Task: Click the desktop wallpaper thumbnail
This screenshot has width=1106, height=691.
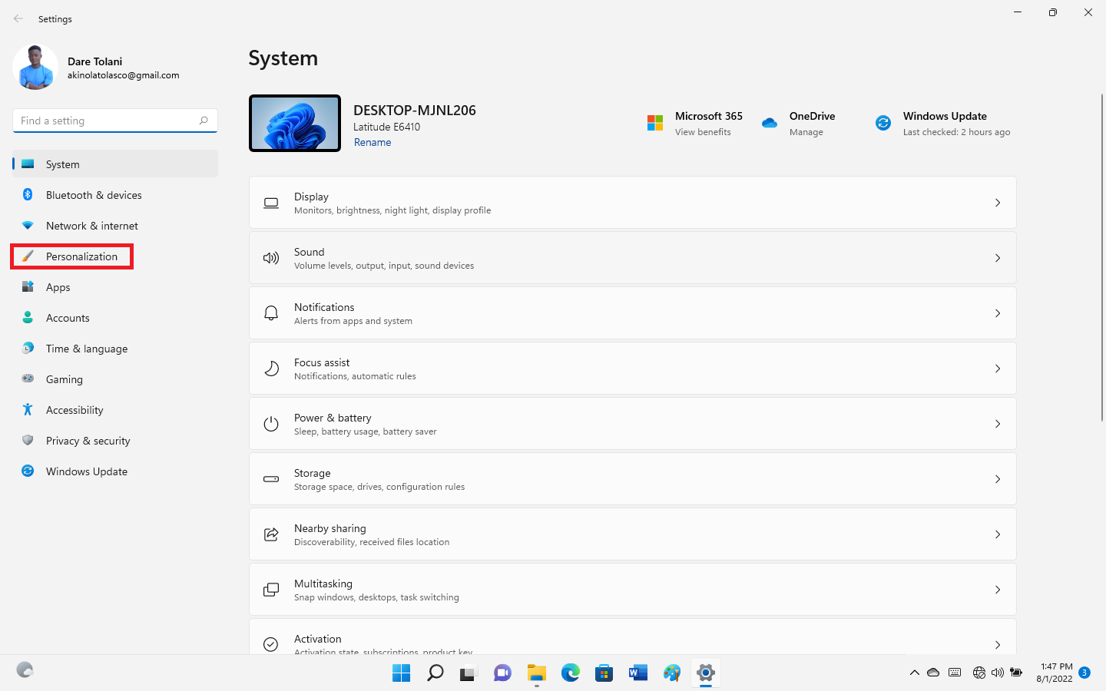Action: (295, 123)
